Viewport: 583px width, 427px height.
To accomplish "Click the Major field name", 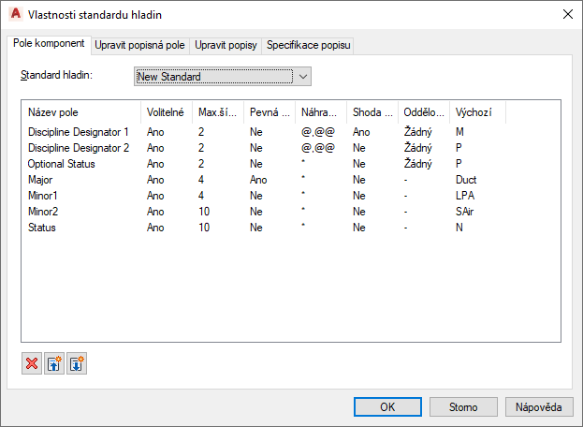I will [x=41, y=179].
